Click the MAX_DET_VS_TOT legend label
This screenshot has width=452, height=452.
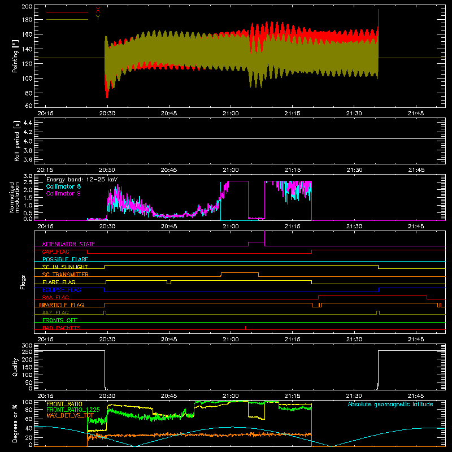(x=70, y=415)
